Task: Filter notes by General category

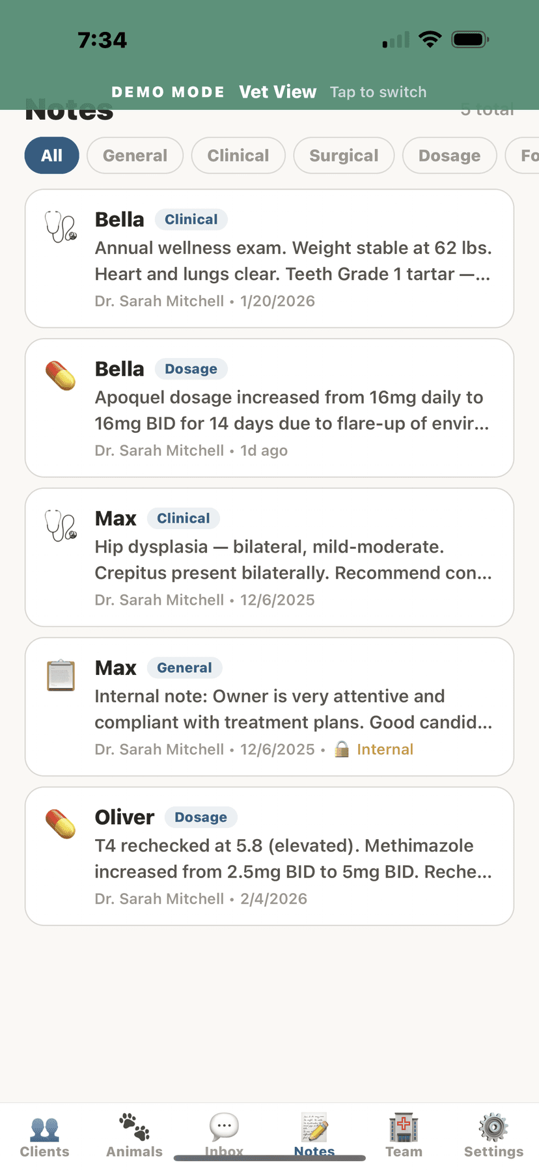Action: 135,156
